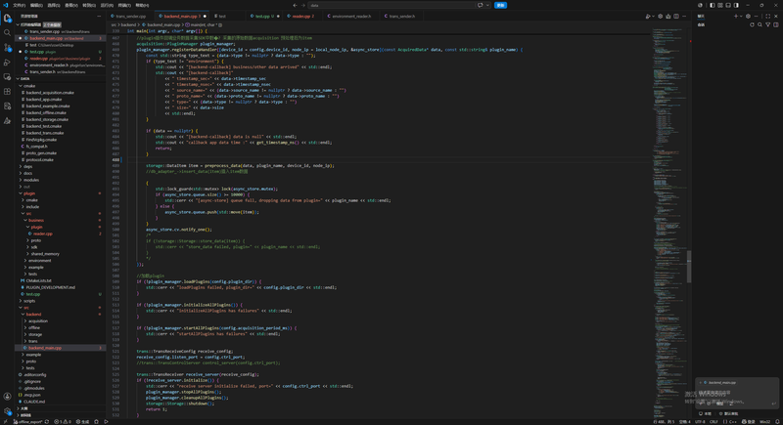Switch to the test.cpp editor tab

click(x=264, y=16)
